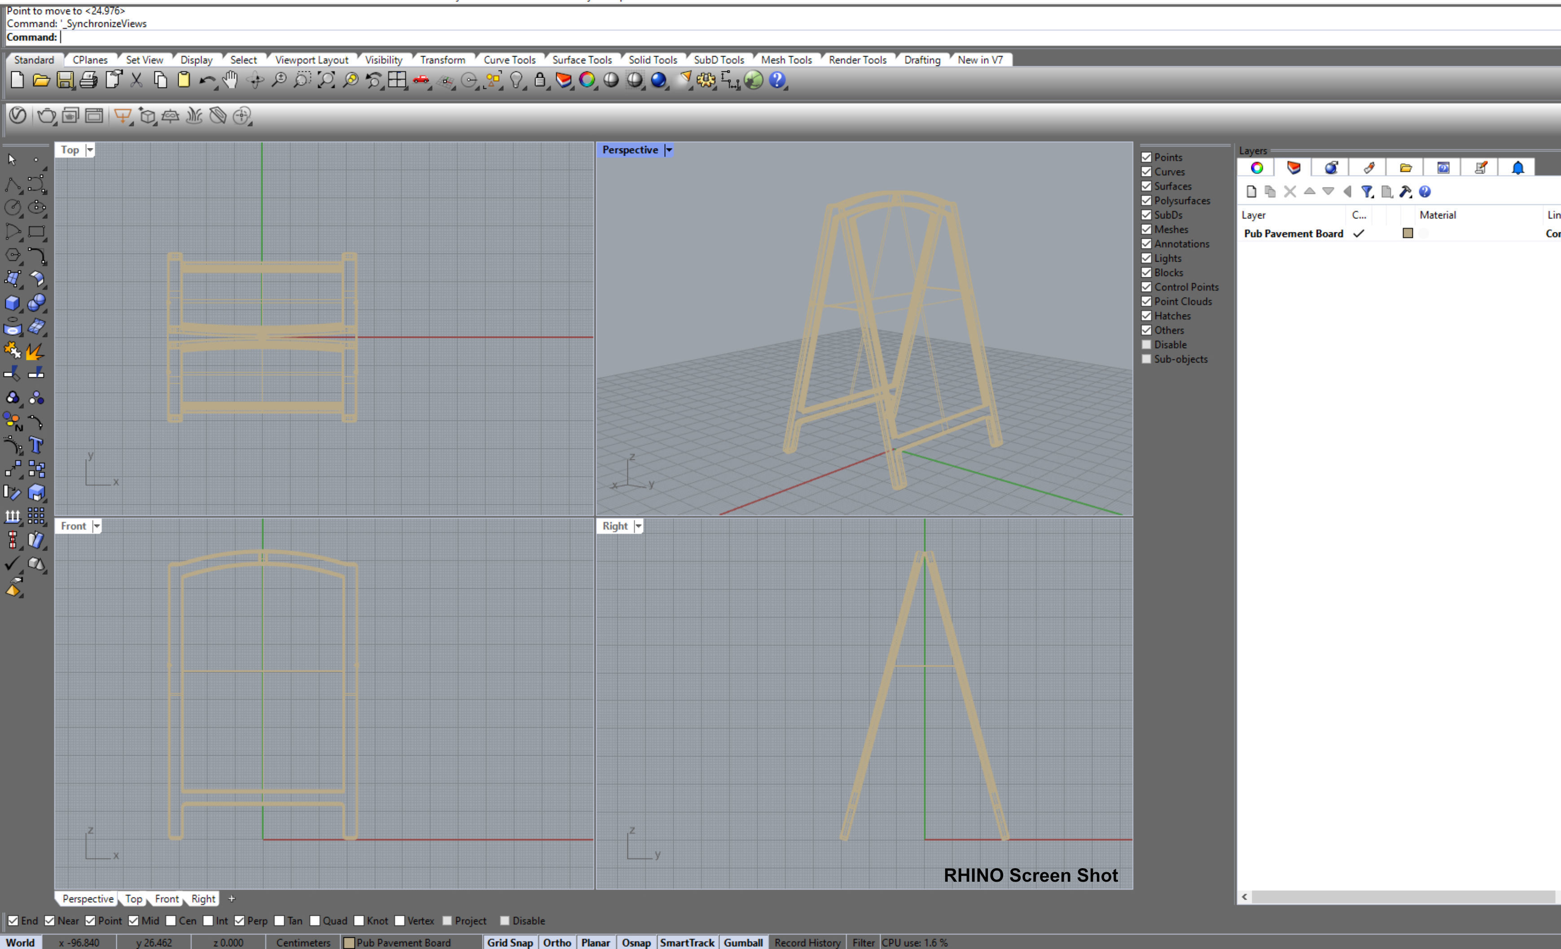
Task: Open the Front viewport tab at bottom
Action: [x=167, y=898]
